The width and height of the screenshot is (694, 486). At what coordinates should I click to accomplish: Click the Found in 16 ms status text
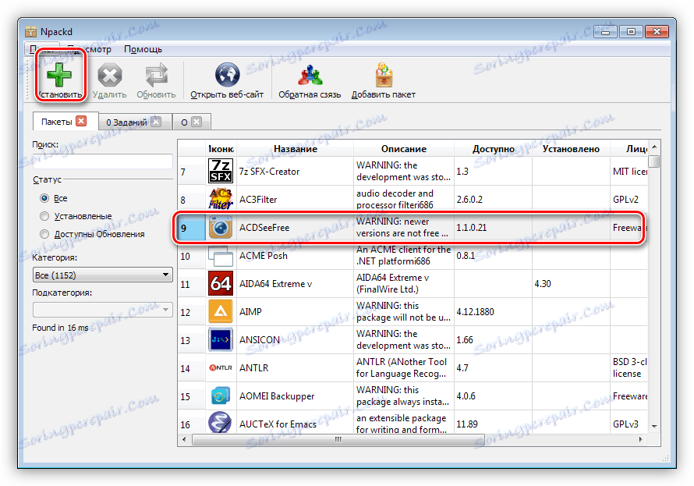click(60, 328)
